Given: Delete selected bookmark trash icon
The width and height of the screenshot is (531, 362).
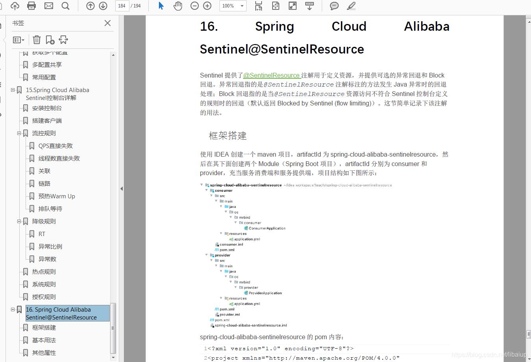Looking at the screenshot, I should pyautogui.click(x=37, y=40).
